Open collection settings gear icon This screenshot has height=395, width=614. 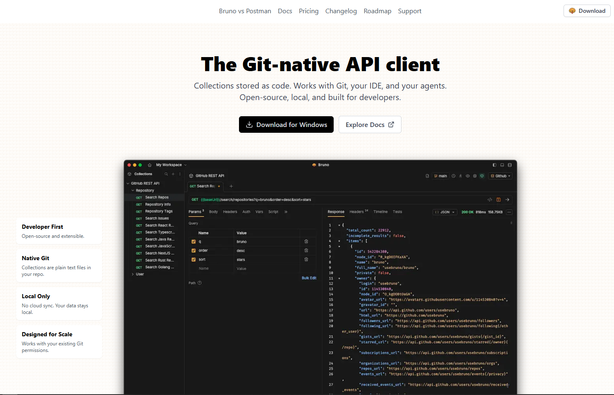pyautogui.click(x=475, y=176)
